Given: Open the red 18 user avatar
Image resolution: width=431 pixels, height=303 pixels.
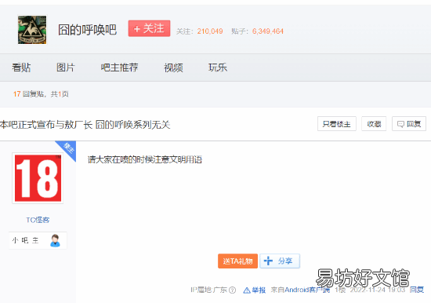Looking at the screenshot, I should (38, 178).
